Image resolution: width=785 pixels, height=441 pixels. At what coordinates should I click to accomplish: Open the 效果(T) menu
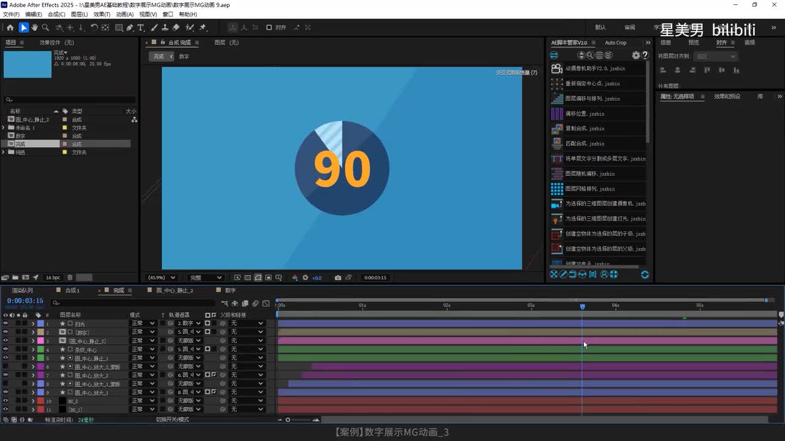[x=102, y=14]
